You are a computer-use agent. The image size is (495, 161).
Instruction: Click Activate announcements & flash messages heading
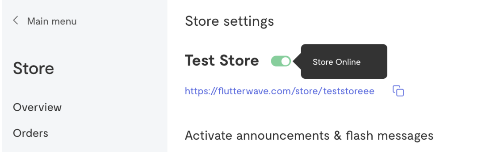click(309, 136)
